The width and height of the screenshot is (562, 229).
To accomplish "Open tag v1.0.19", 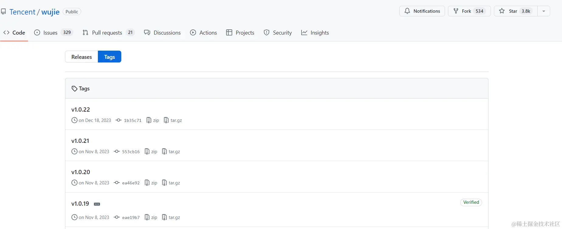I will pos(80,204).
